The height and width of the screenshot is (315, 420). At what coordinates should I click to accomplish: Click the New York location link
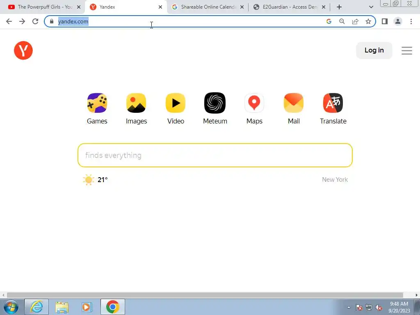tap(335, 180)
